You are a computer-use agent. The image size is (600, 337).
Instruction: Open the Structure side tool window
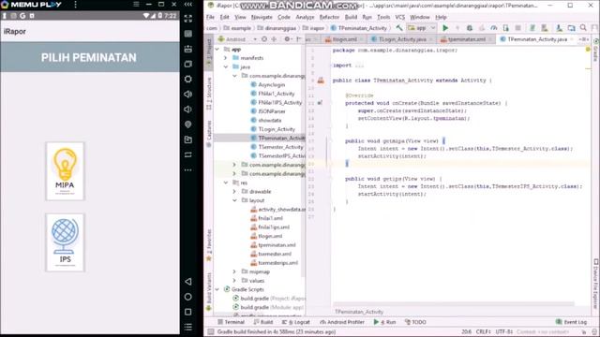[209, 93]
